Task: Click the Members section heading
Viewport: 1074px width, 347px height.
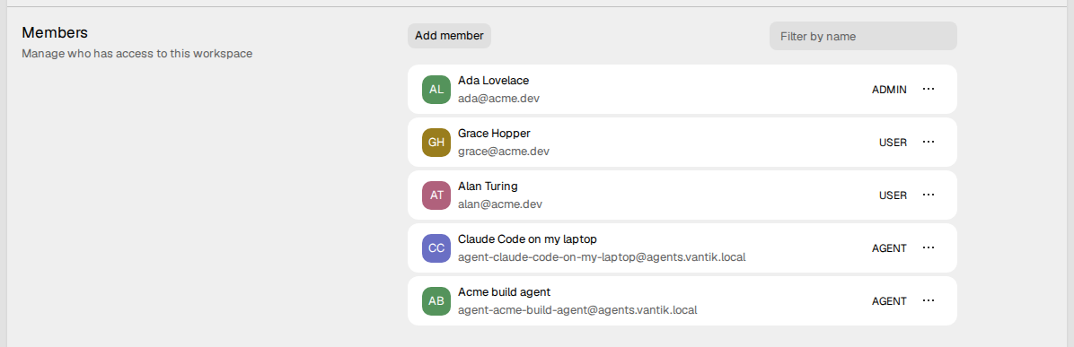Action: click(55, 33)
